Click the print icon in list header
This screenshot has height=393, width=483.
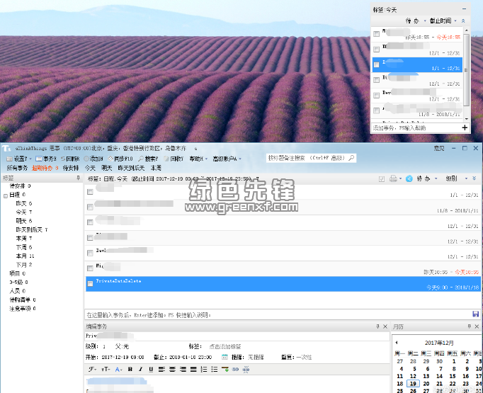pyautogui.click(x=393, y=178)
